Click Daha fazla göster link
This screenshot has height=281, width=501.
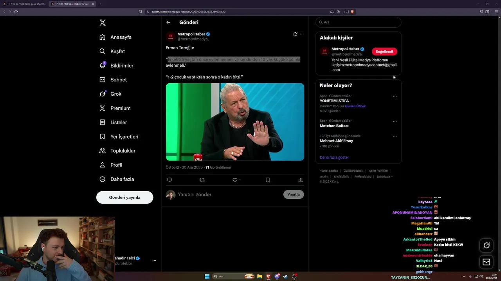point(334,157)
